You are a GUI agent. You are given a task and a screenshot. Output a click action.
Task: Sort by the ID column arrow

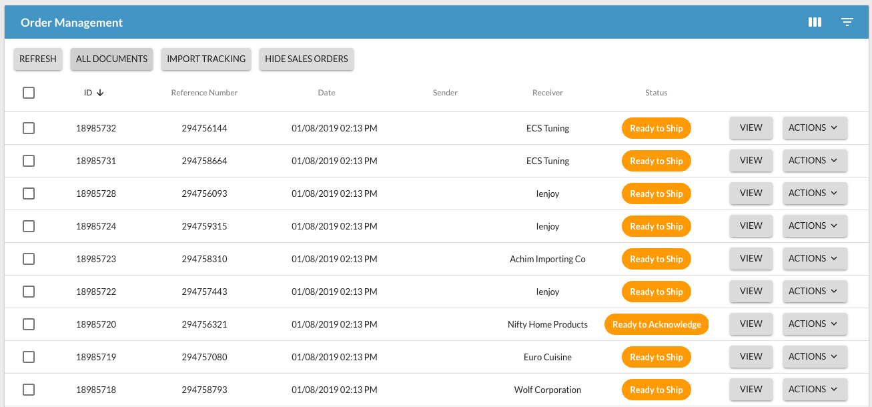pos(100,93)
